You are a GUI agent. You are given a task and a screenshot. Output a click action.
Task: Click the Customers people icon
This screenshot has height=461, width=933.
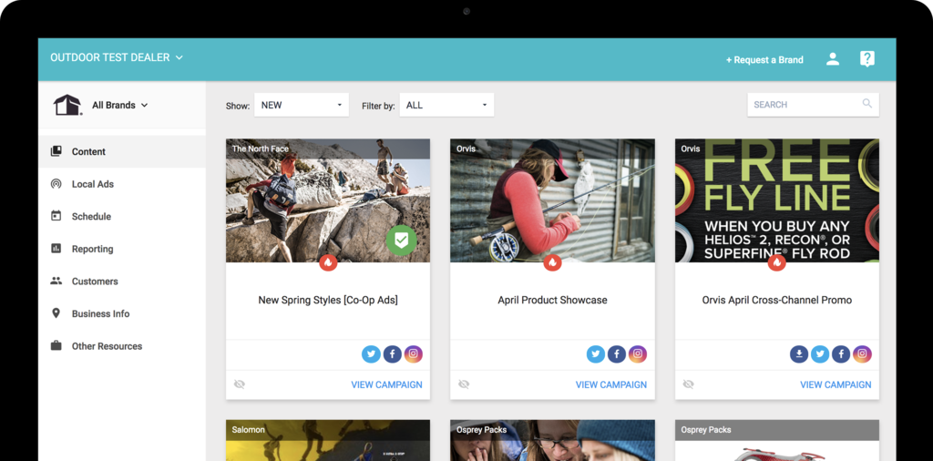(56, 281)
